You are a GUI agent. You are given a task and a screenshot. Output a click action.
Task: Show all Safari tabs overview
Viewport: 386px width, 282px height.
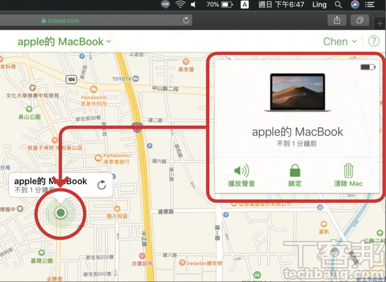(360, 20)
